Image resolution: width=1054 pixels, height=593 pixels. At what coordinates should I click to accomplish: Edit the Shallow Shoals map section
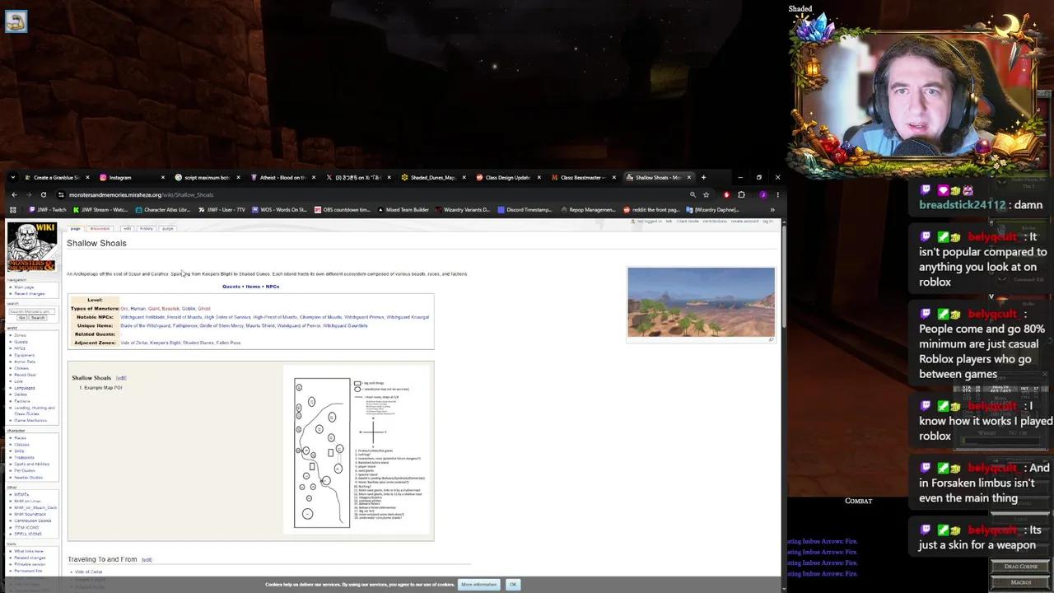tap(121, 378)
